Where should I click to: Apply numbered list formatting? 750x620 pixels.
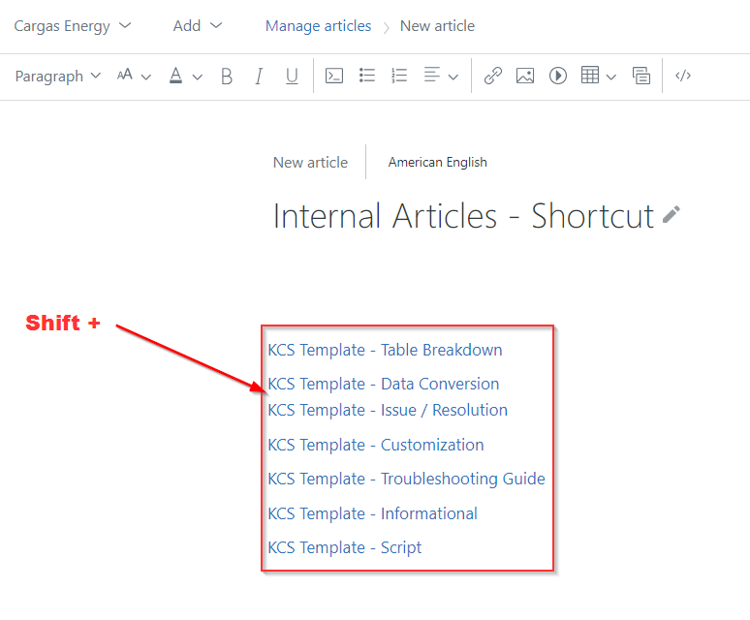click(399, 76)
